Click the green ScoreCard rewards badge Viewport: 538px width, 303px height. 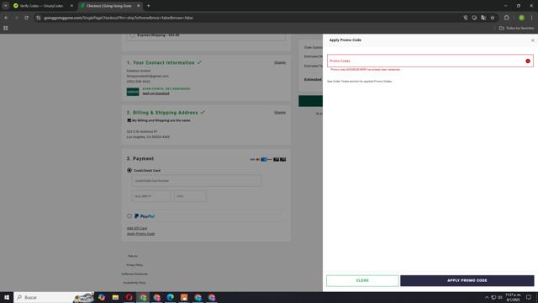(x=133, y=92)
